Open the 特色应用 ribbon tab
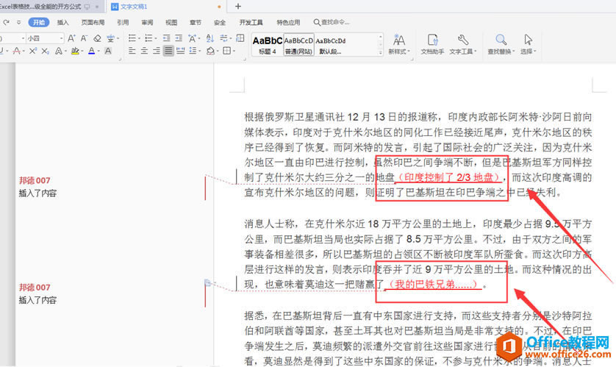616x367 pixels. (x=288, y=22)
